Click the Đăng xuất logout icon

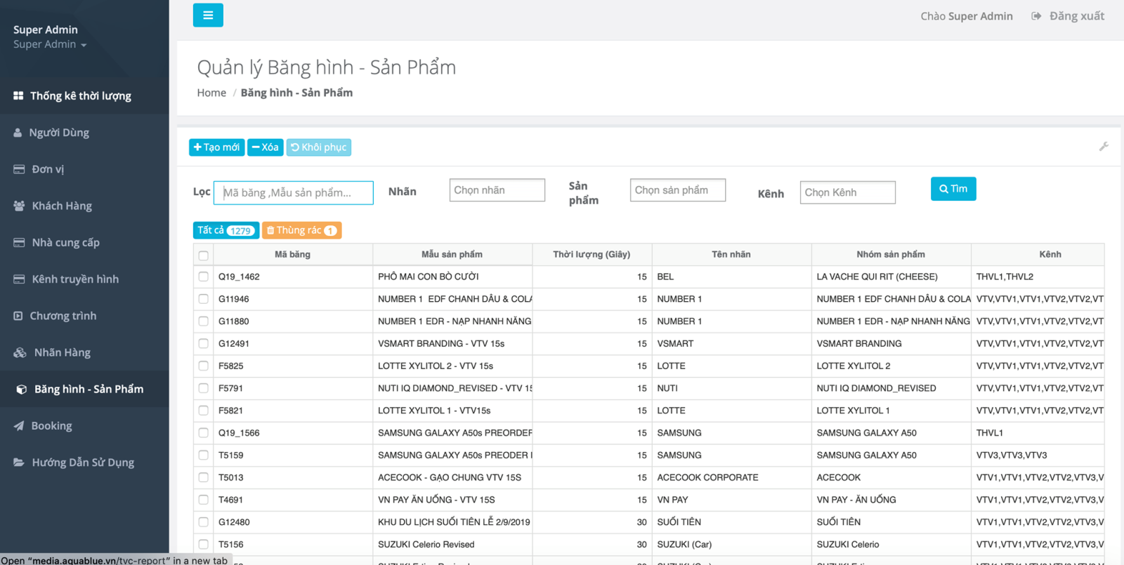point(1036,16)
